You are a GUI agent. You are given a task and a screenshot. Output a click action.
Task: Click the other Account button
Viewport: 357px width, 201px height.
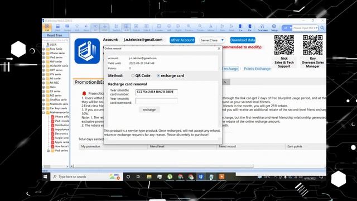182,40
